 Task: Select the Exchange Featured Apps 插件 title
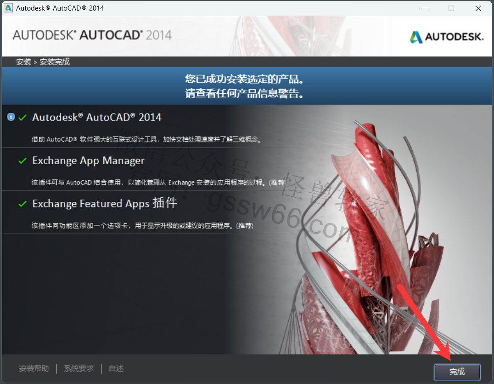[x=104, y=204]
